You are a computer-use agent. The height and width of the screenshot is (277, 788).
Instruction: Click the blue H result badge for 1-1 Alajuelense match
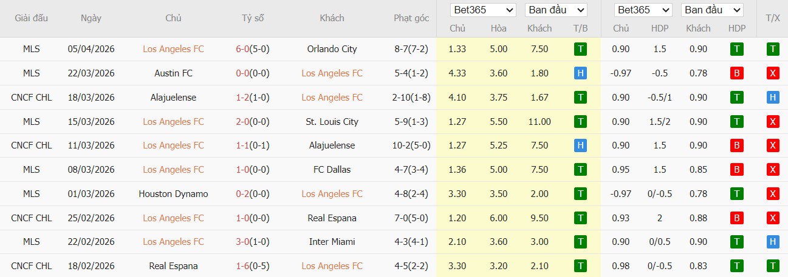click(x=580, y=145)
